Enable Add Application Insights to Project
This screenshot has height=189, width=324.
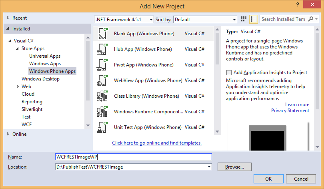[229, 72]
